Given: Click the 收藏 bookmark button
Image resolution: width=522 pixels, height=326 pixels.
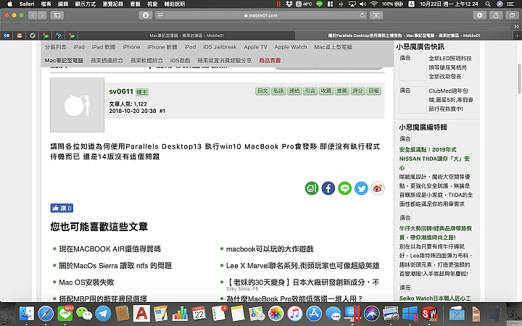Looking at the screenshot, I should (x=326, y=91).
